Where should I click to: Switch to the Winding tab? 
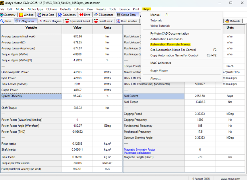(27, 15)
